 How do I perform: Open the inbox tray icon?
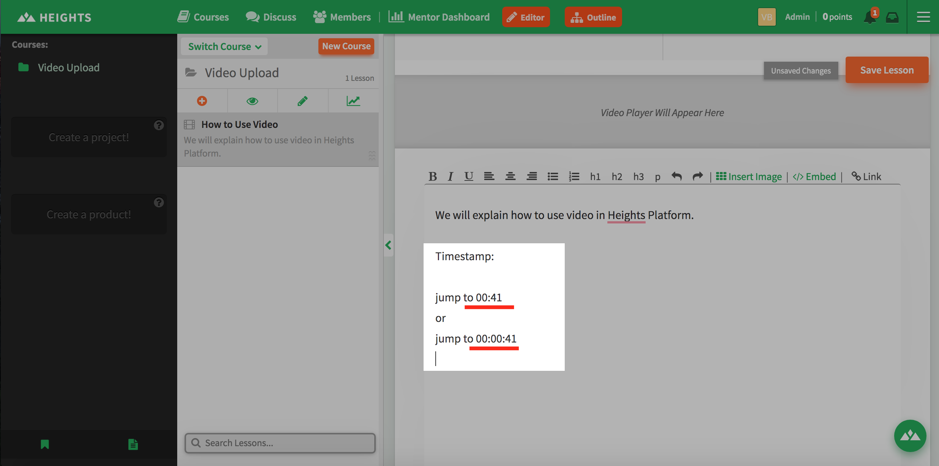pyautogui.click(x=892, y=17)
